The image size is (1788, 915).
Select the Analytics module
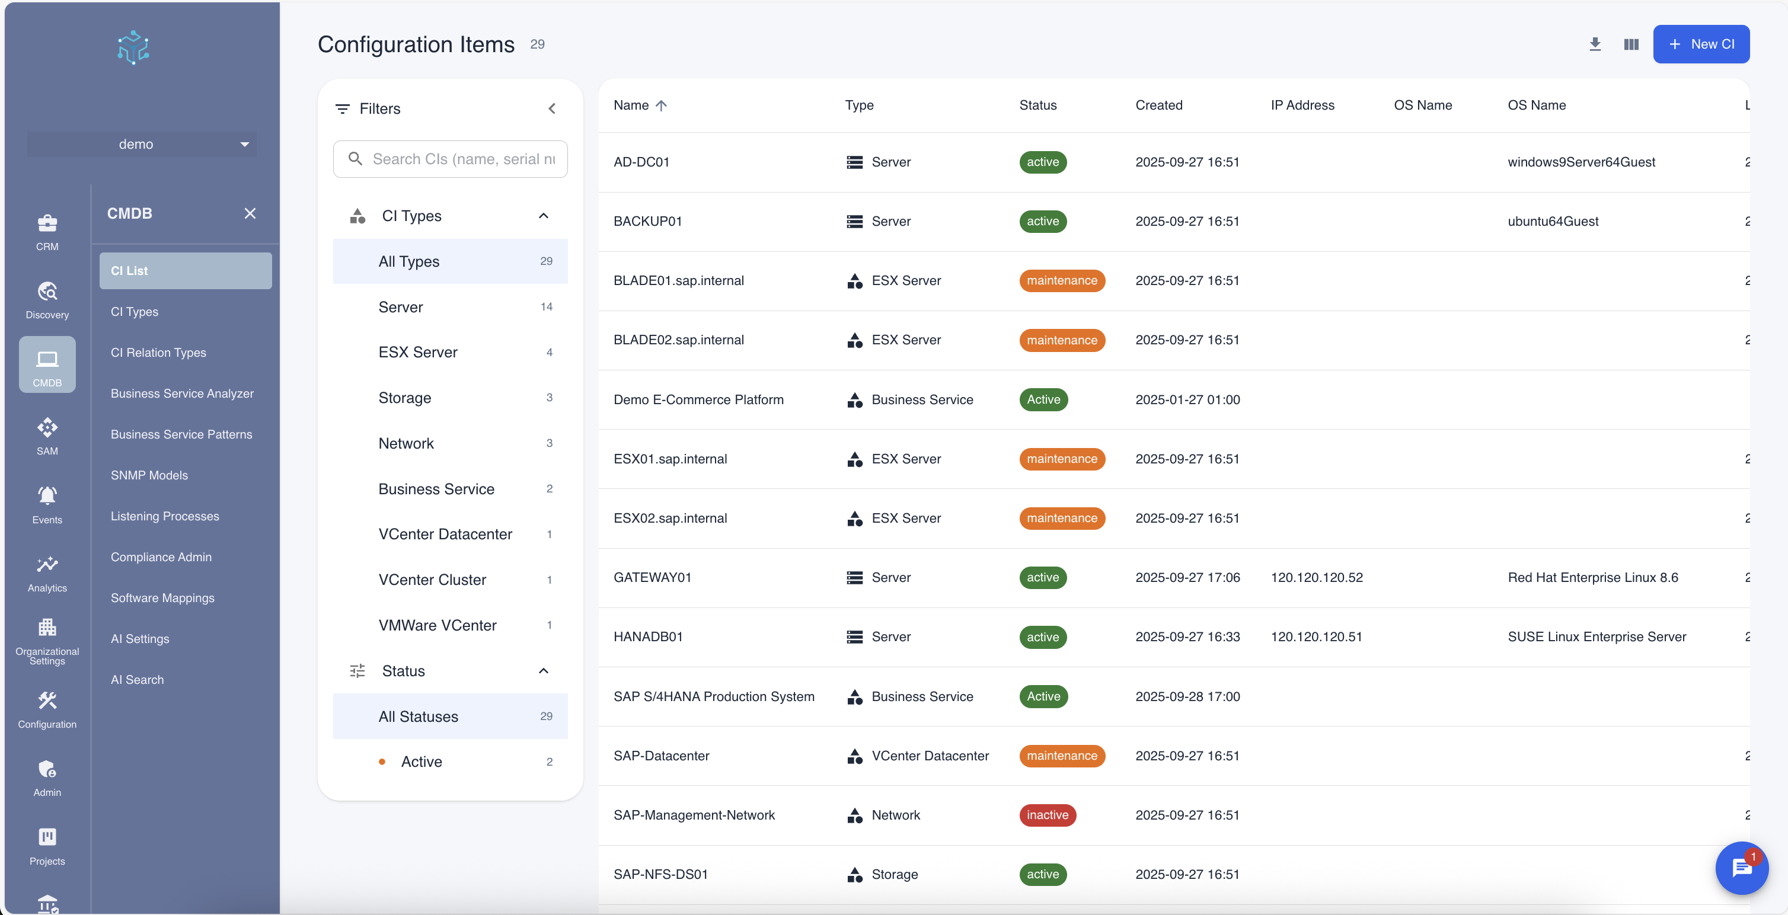pos(46,573)
